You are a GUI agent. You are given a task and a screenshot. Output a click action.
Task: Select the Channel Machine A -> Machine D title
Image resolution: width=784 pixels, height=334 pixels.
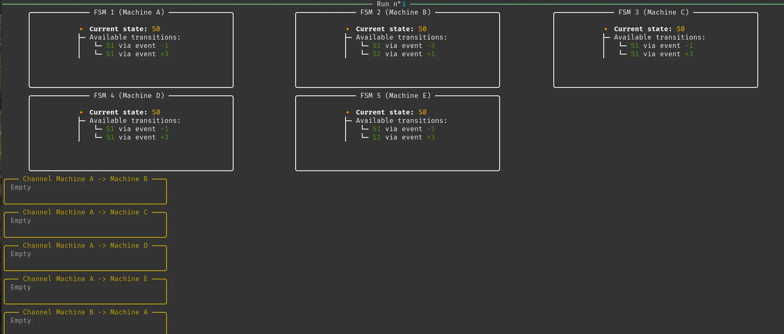pyautogui.click(x=85, y=246)
